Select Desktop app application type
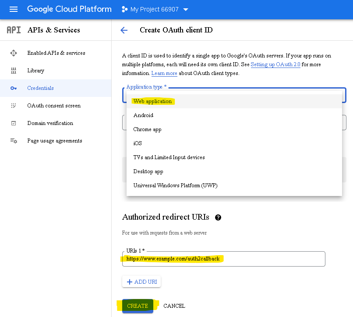The height and width of the screenshot is (317, 353). (234, 171)
